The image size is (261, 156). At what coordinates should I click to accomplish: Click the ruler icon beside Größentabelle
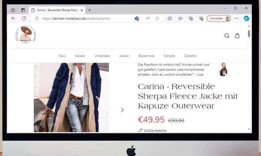[141, 130]
